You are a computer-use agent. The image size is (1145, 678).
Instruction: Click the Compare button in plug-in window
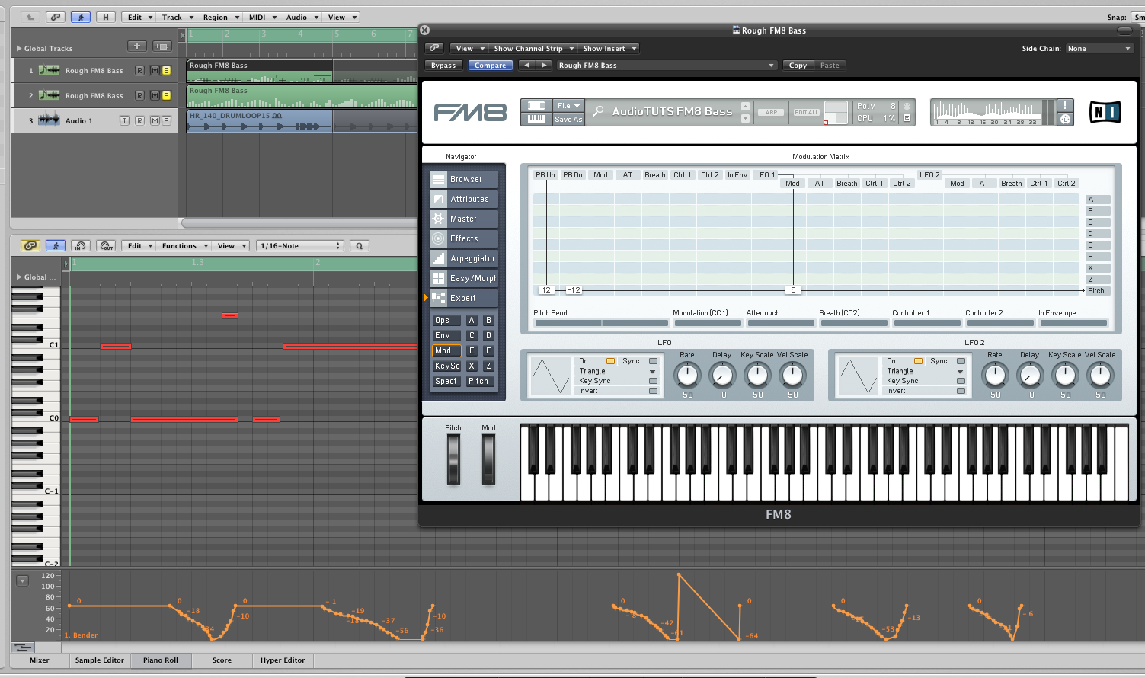point(490,66)
